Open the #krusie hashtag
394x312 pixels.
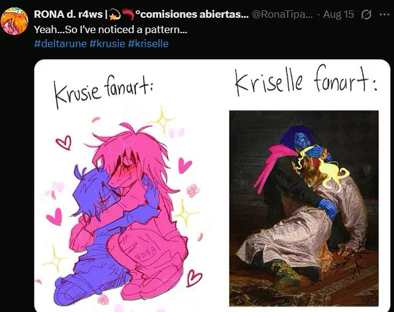tap(107, 44)
